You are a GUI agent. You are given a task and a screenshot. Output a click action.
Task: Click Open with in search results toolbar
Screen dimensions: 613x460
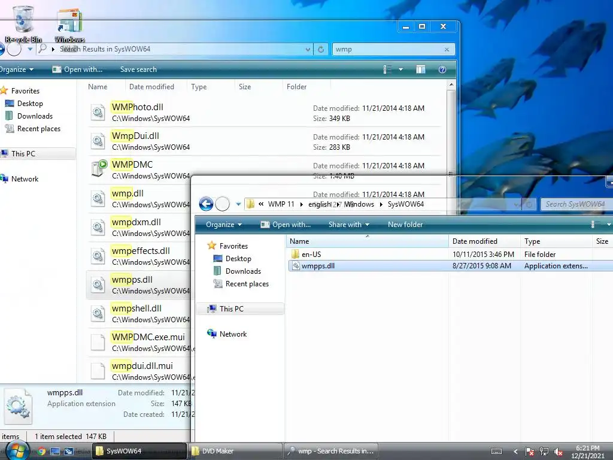point(77,69)
